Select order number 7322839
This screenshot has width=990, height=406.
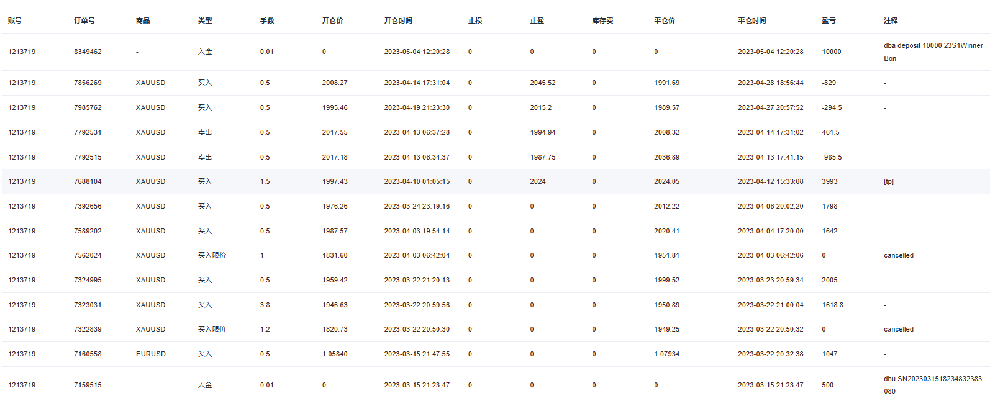pyautogui.click(x=88, y=329)
